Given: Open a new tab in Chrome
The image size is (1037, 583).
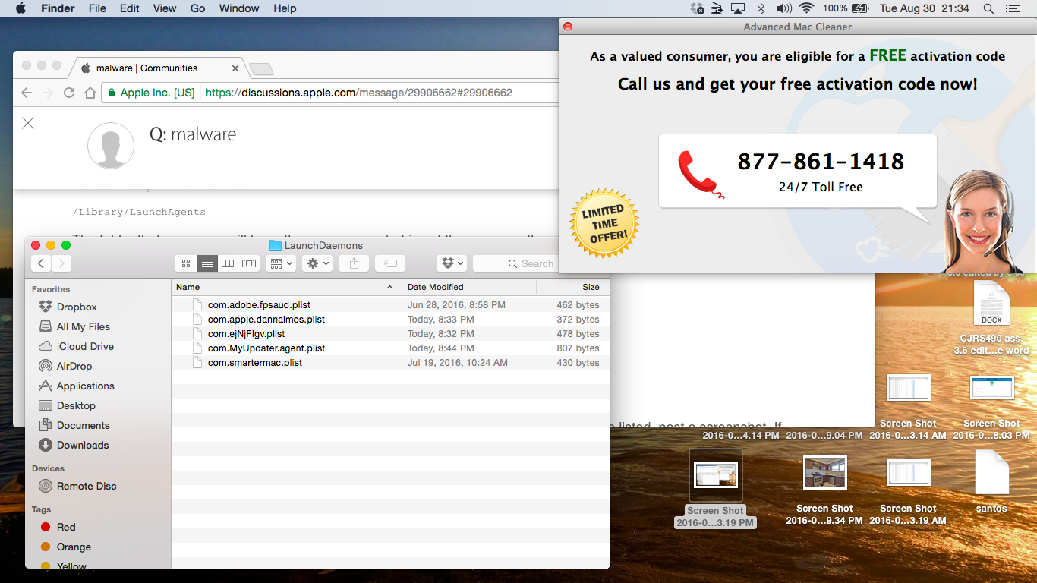Looking at the screenshot, I should pos(261,69).
